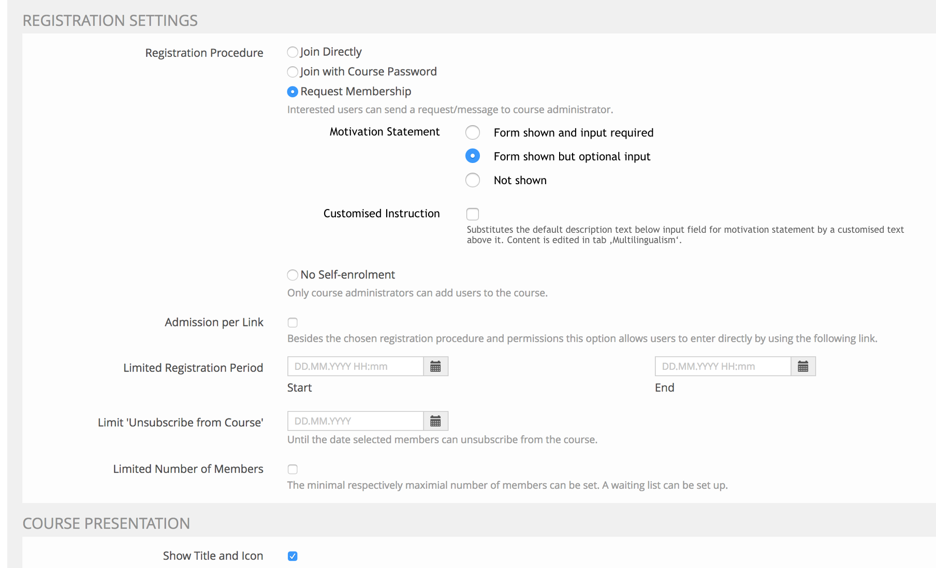Focus the Unsubscribe from Course date field
Viewport: 936px width, 568px height.
(x=355, y=421)
